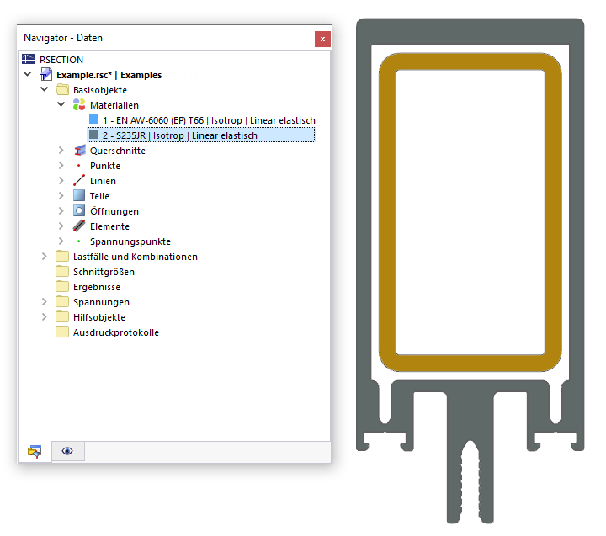
Task: Collapse the Example.rsc tree node
Action: [28, 74]
